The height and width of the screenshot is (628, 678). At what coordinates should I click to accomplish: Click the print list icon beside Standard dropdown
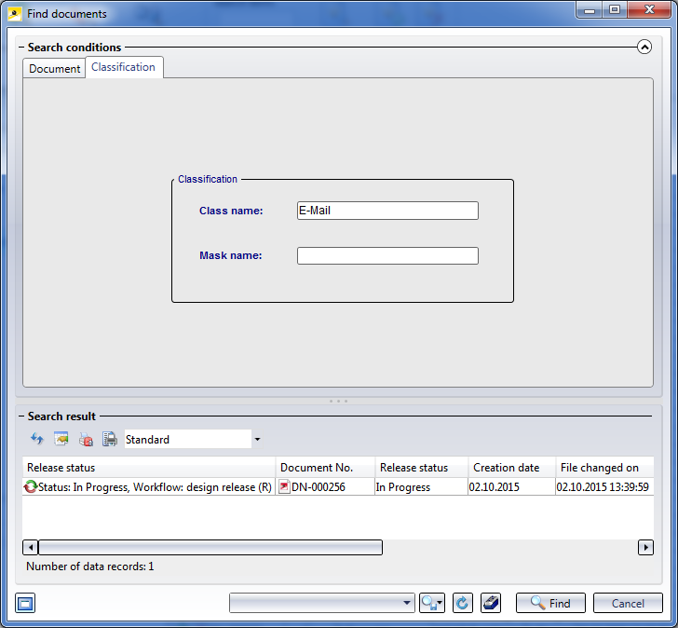tap(109, 439)
